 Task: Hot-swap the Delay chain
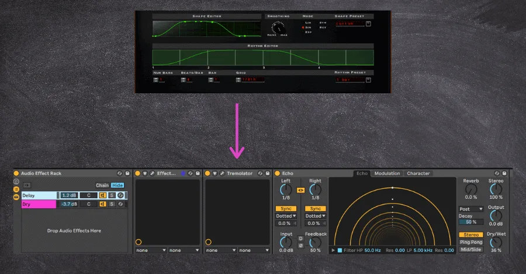click(x=120, y=195)
